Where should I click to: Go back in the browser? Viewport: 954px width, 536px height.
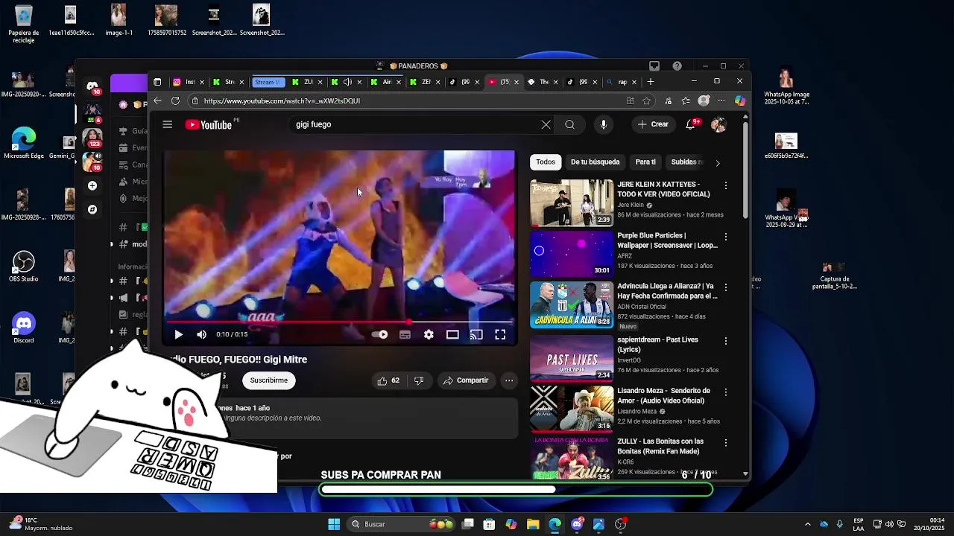click(x=157, y=100)
